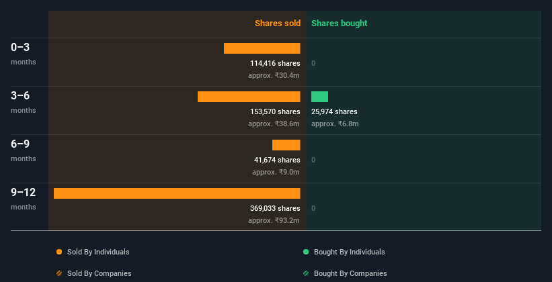Click the approx. ₹93.2m amount
The image size is (552, 282).
click(274, 220)
